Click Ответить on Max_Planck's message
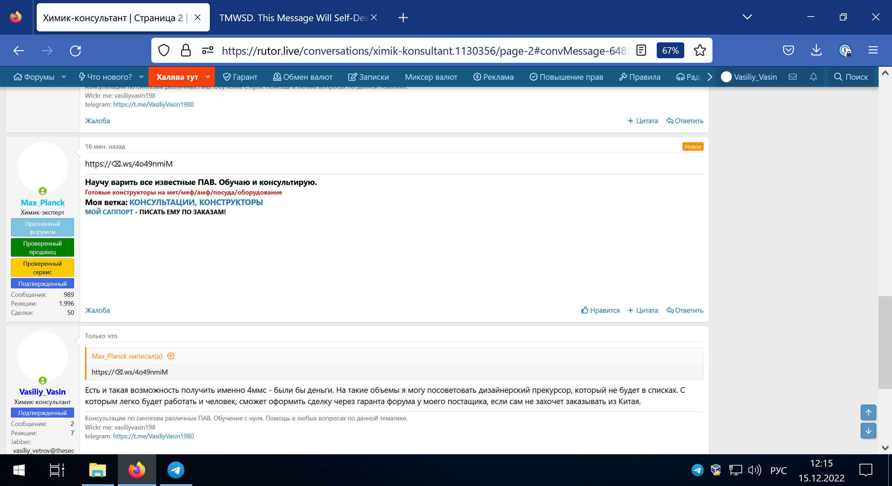 tap(685, 310)
